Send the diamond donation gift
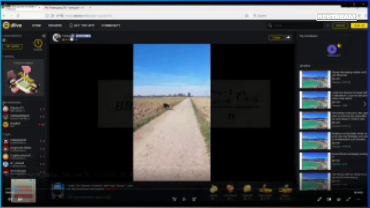This screenshot has width=370, height=208. coord(247,190)
